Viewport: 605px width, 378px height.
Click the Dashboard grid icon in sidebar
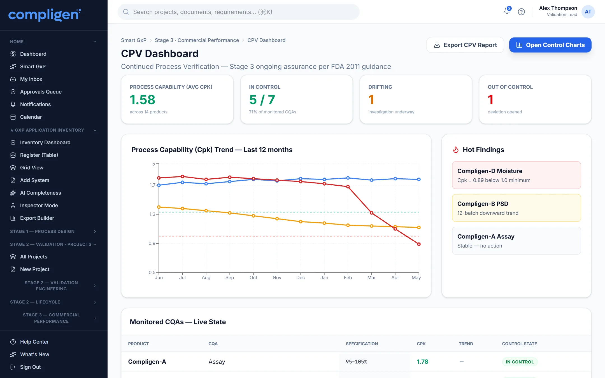click(x=13, y=54)
